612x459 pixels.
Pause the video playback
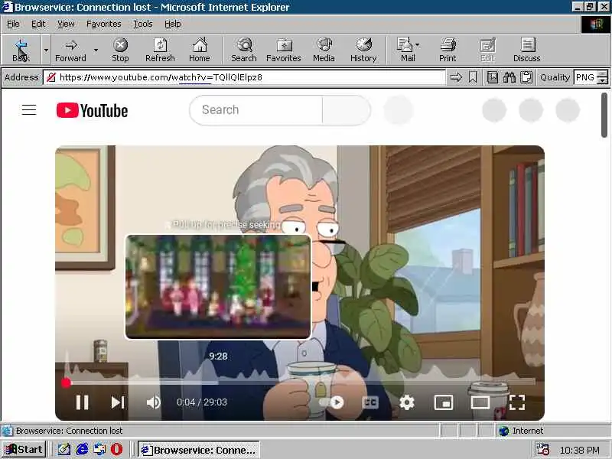[x=82, y=402]
